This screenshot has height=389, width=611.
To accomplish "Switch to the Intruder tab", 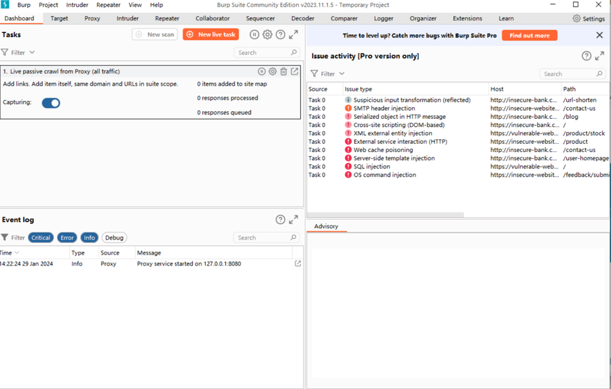I will pos(128,18).
